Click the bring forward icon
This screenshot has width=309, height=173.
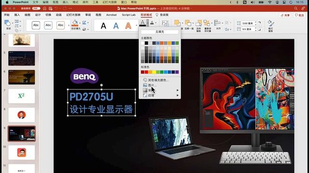click(177, 23)
